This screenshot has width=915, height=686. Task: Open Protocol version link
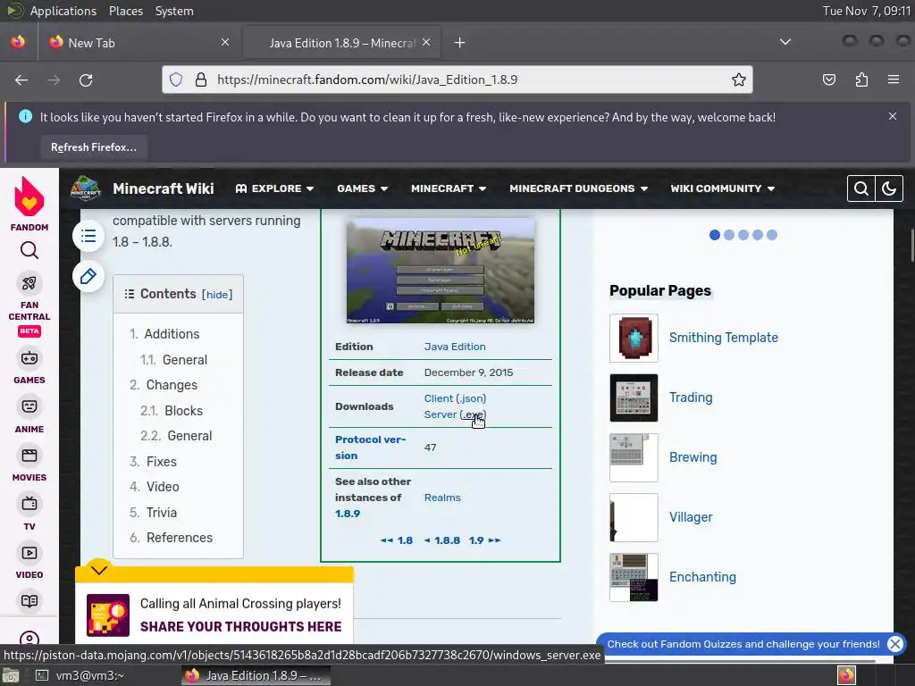click(370, 448)
